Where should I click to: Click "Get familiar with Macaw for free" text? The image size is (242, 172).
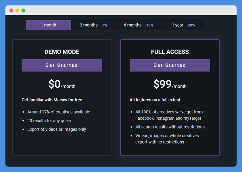pyautogui.click(x=52, y=100)
